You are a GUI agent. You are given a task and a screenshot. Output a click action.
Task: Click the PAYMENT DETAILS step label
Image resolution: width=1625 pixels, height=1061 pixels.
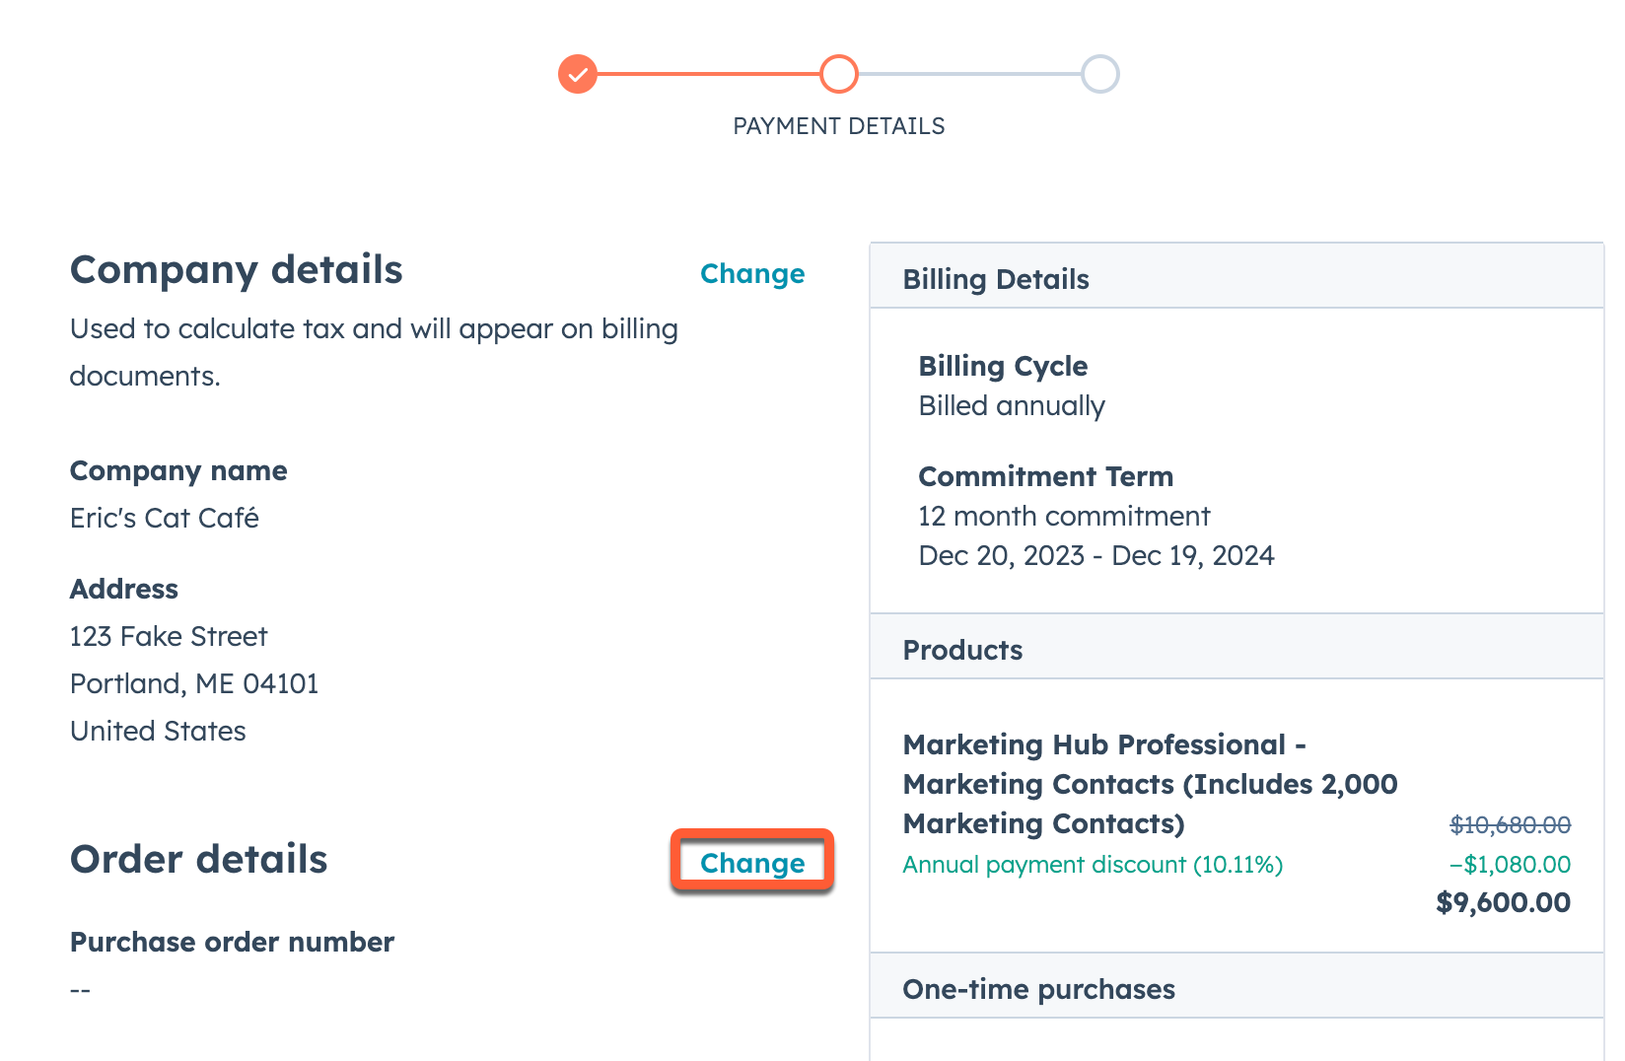click(x=838, y=126)
